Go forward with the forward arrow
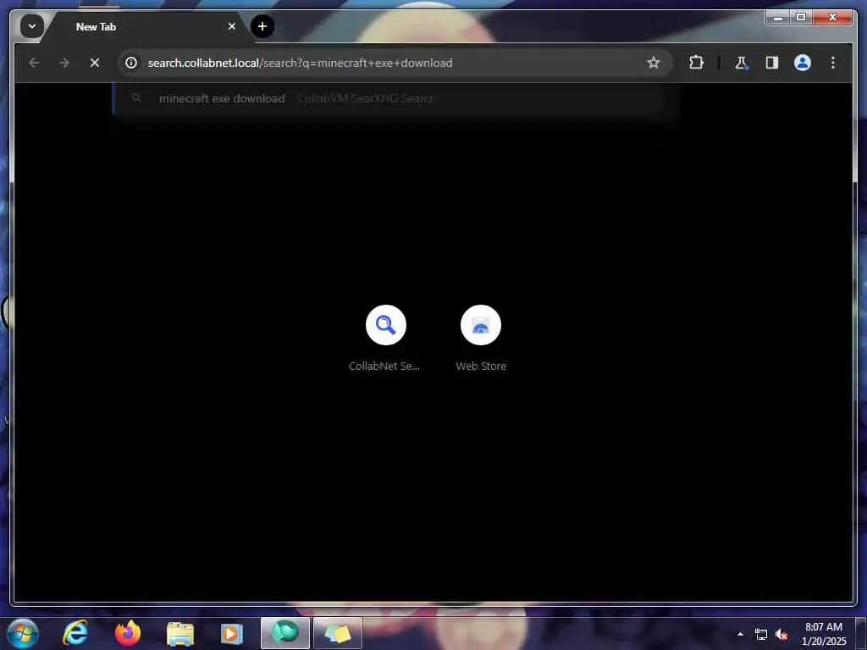This screenshot has width=867, height=650. click(x=64, y=63)
